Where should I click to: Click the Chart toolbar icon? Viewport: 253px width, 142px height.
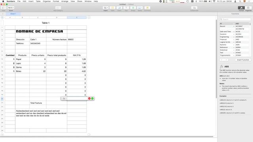point(119,8)
